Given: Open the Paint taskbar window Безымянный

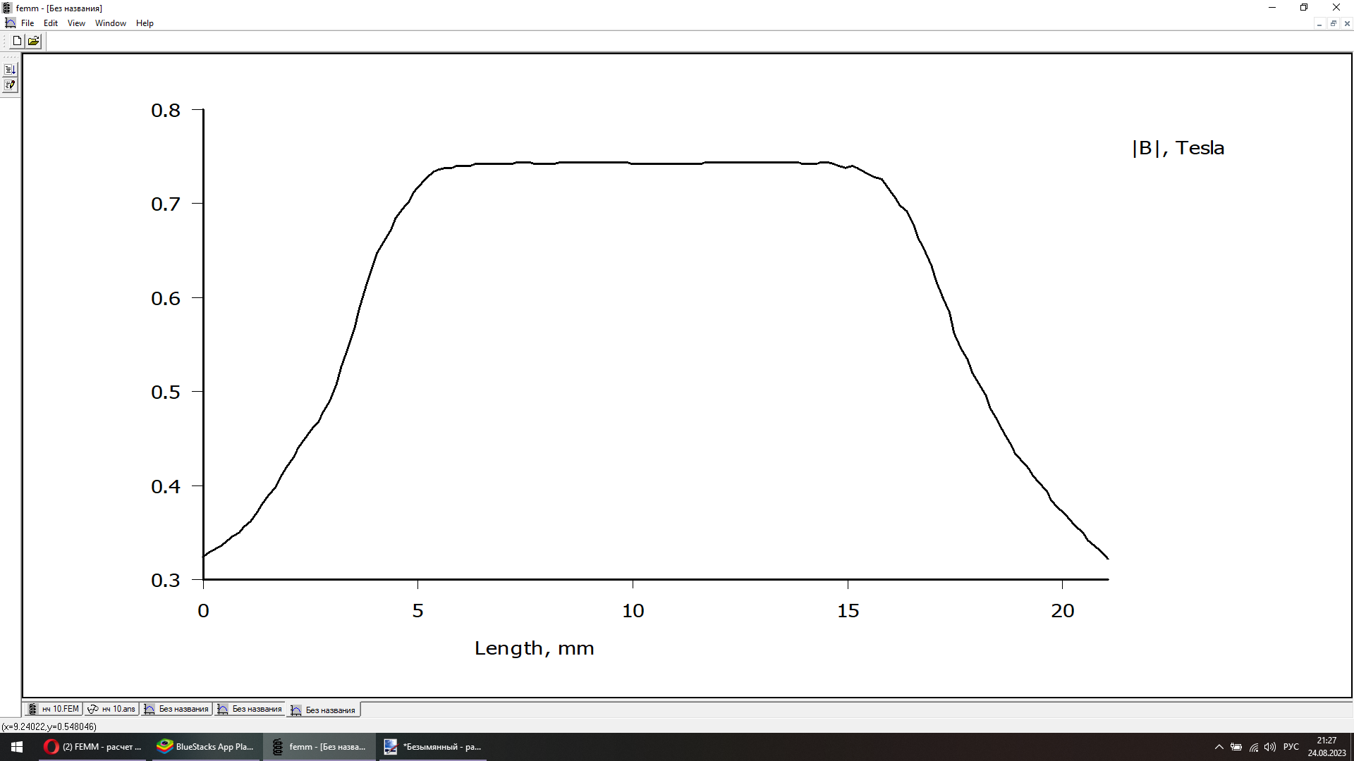Looking at the screenshot, I should [432, 747].
